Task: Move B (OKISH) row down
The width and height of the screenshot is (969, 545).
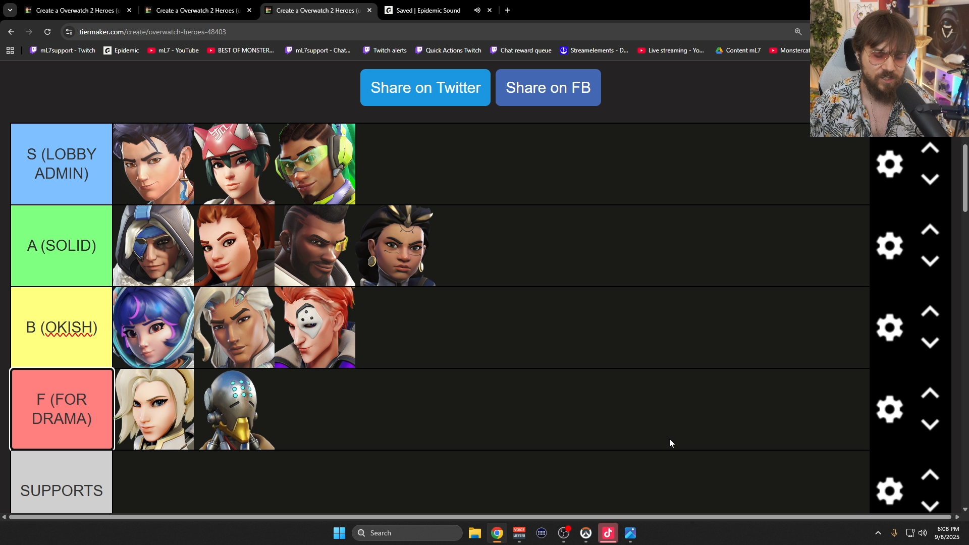Action: point(930,343)
